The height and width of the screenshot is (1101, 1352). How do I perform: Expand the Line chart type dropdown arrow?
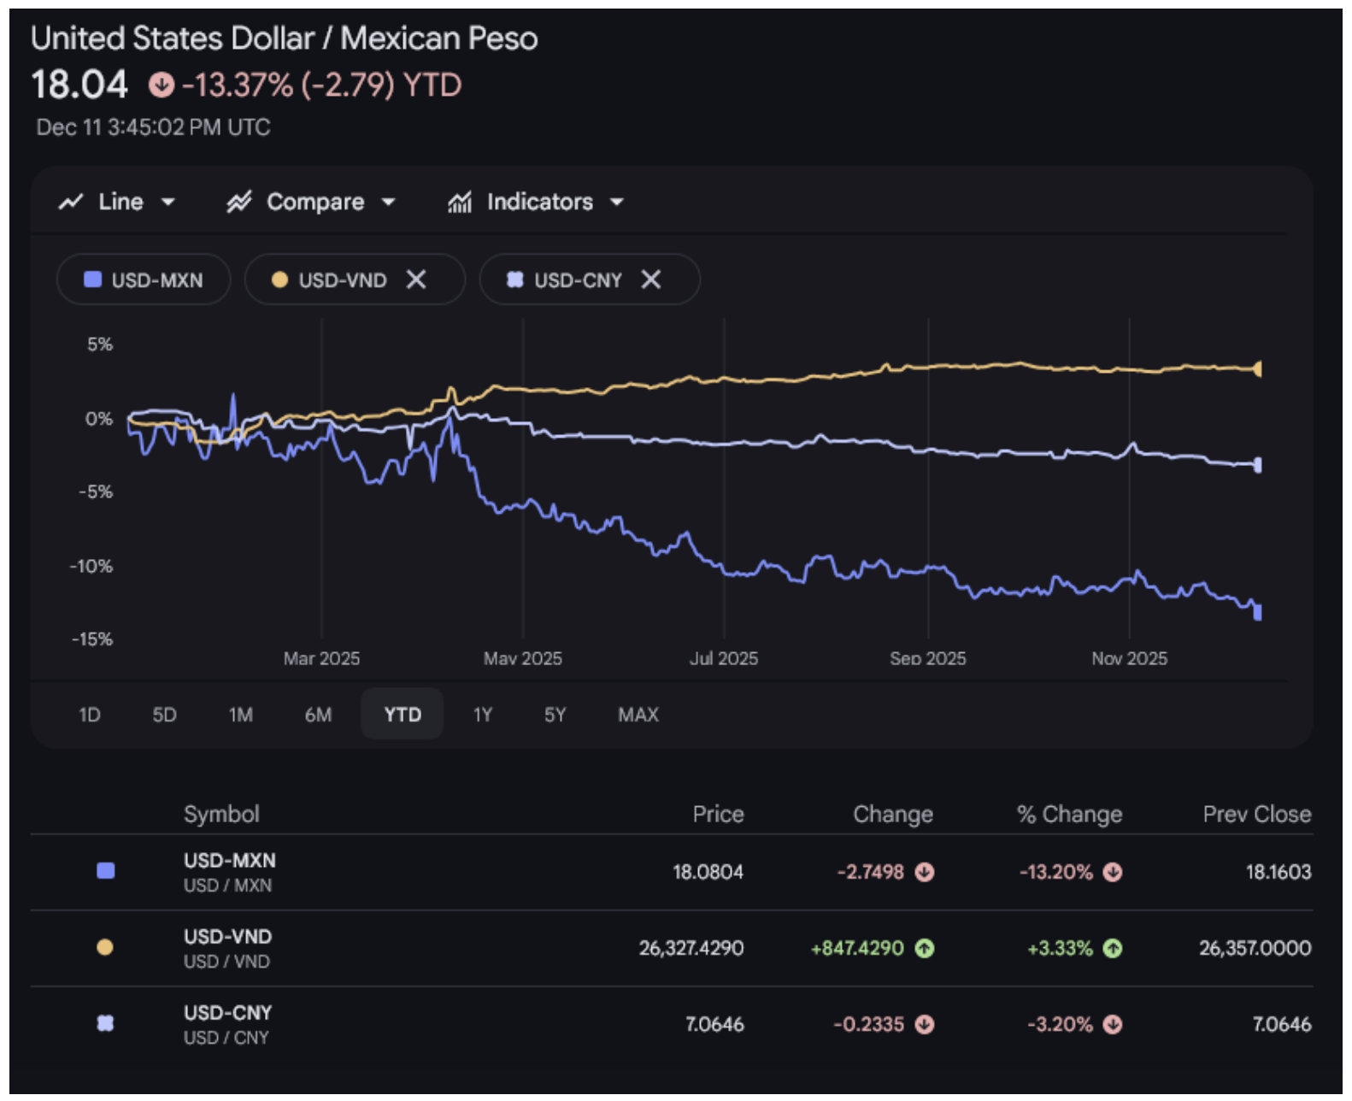click(168, 203)
